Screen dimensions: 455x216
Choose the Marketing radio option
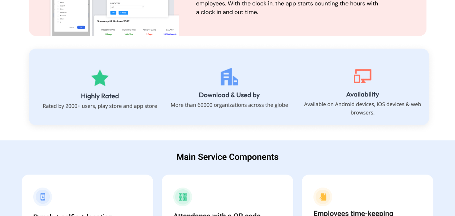pyautogui.click(x=57, y=12)
